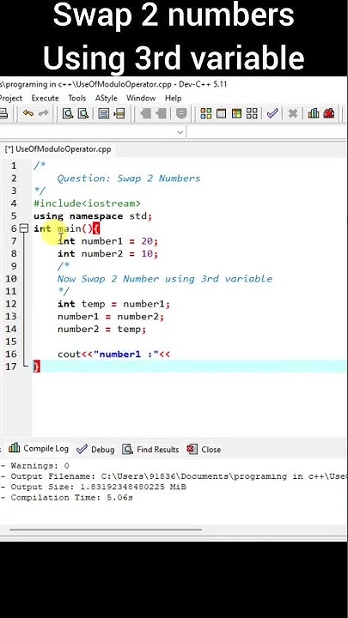348x618 pixels.
Task: Open the Window menu
Action: pos(141,98)
